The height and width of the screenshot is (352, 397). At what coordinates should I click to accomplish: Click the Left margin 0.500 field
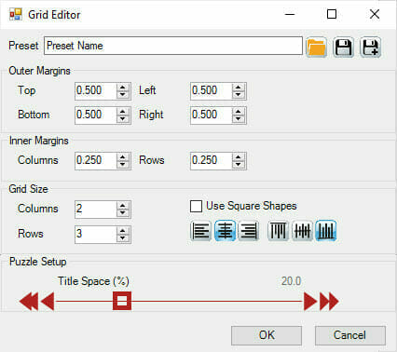click(212, 91)
